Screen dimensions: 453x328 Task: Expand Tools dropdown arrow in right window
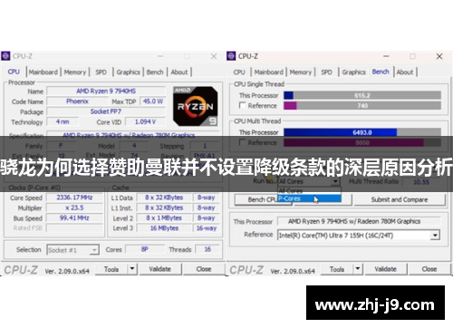(x=358, y=268)
